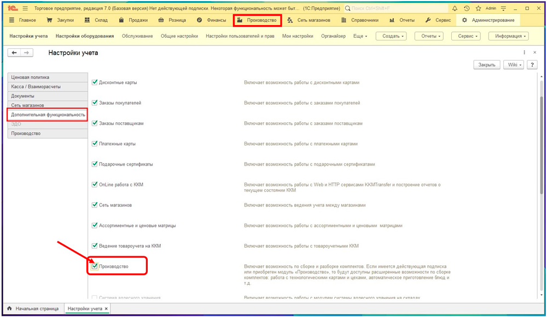This screenshot has height=317, width=547.
Task: Open the history clock icon
Action: pos(467,9)
